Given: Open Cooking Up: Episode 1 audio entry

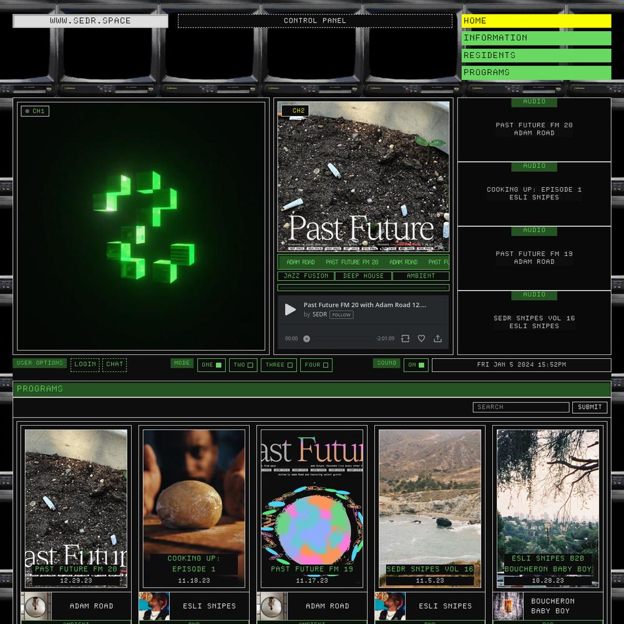Looking at the screenshot, I should coord(534,194).
